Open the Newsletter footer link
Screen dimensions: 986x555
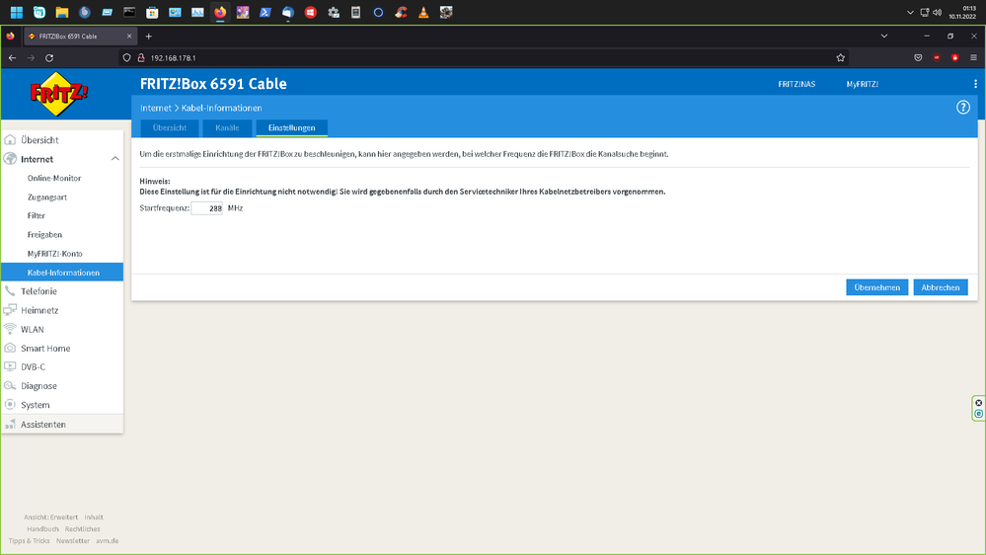(x=73, y=541)
